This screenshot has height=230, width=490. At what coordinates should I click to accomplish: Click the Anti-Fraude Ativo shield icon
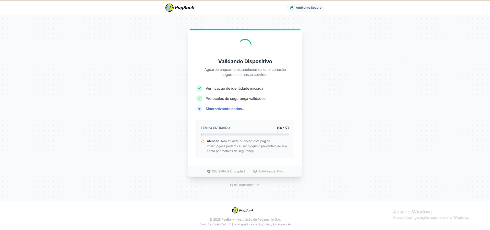255,171
